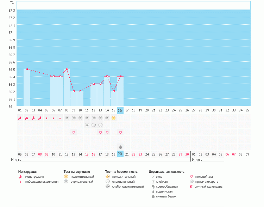The image size is (264, 207).
Task: Click the 'прием лекарств' pill icon in legend
Action: pos(192,182)
